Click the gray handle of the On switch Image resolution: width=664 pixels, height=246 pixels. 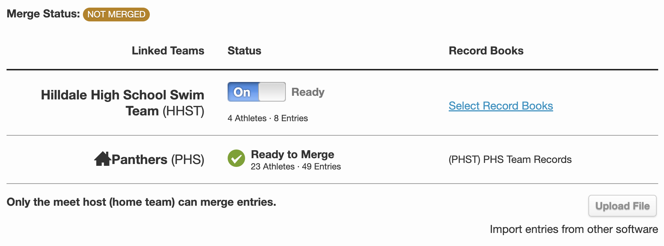[272, 92]
